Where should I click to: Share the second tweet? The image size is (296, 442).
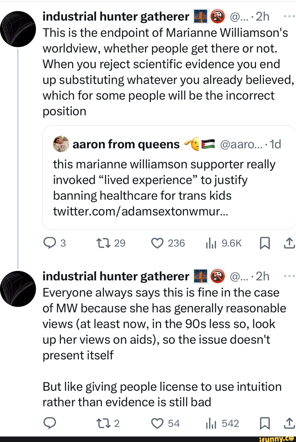tap(289, 423)
